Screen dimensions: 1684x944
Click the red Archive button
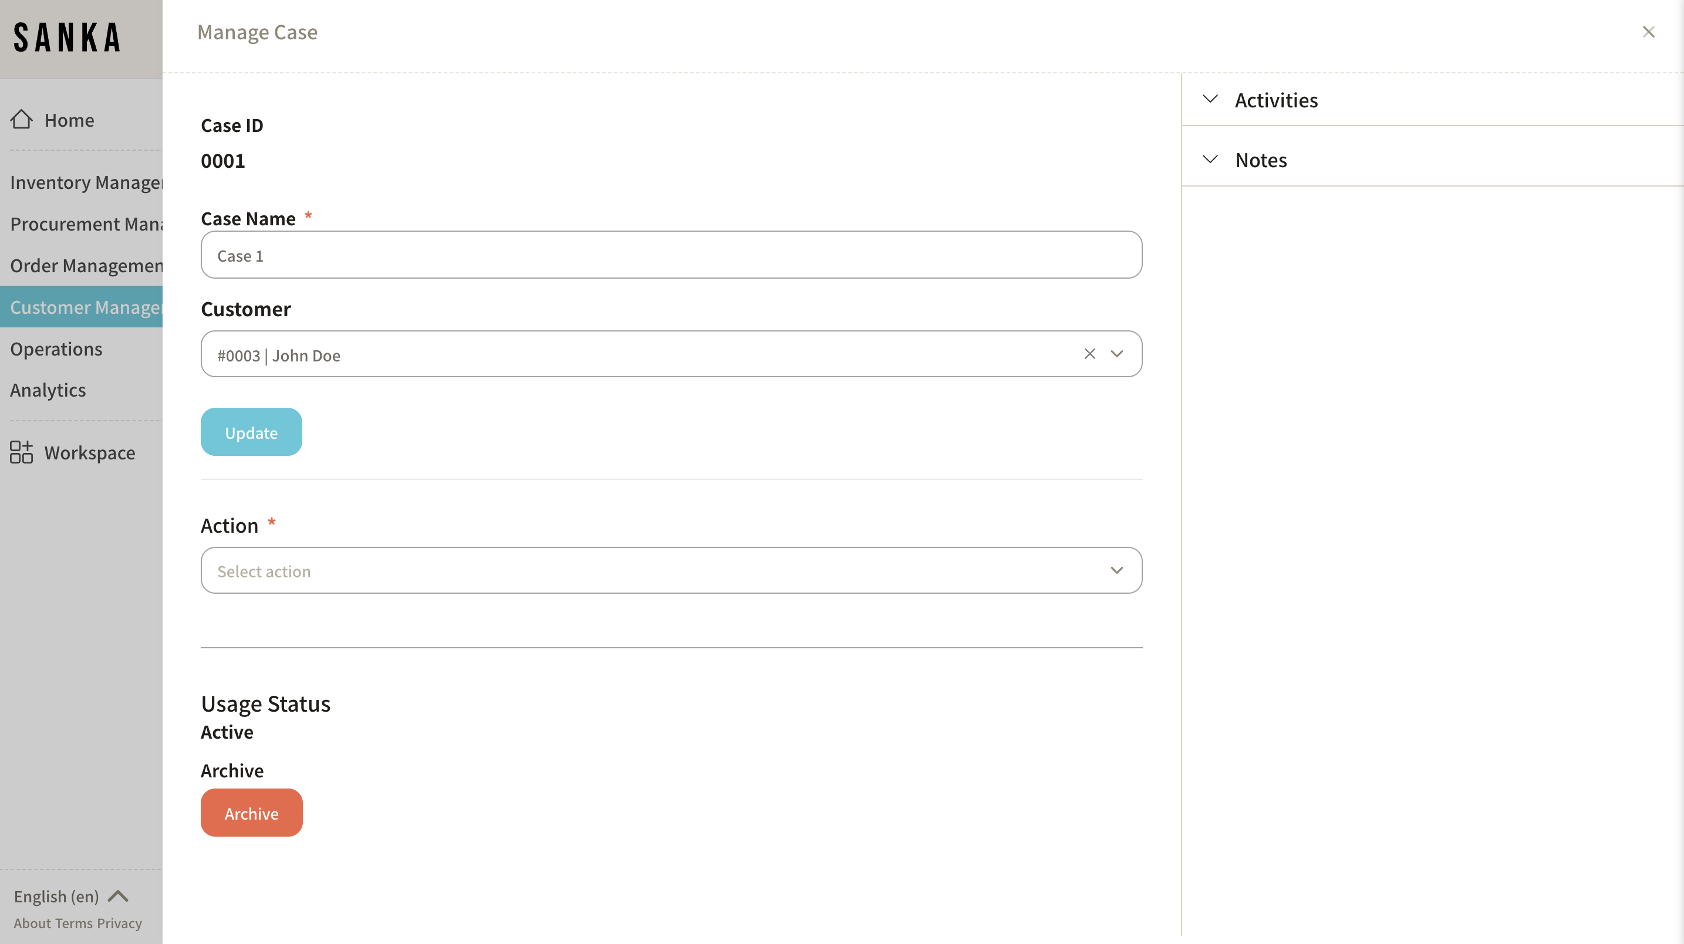point(251,813)
